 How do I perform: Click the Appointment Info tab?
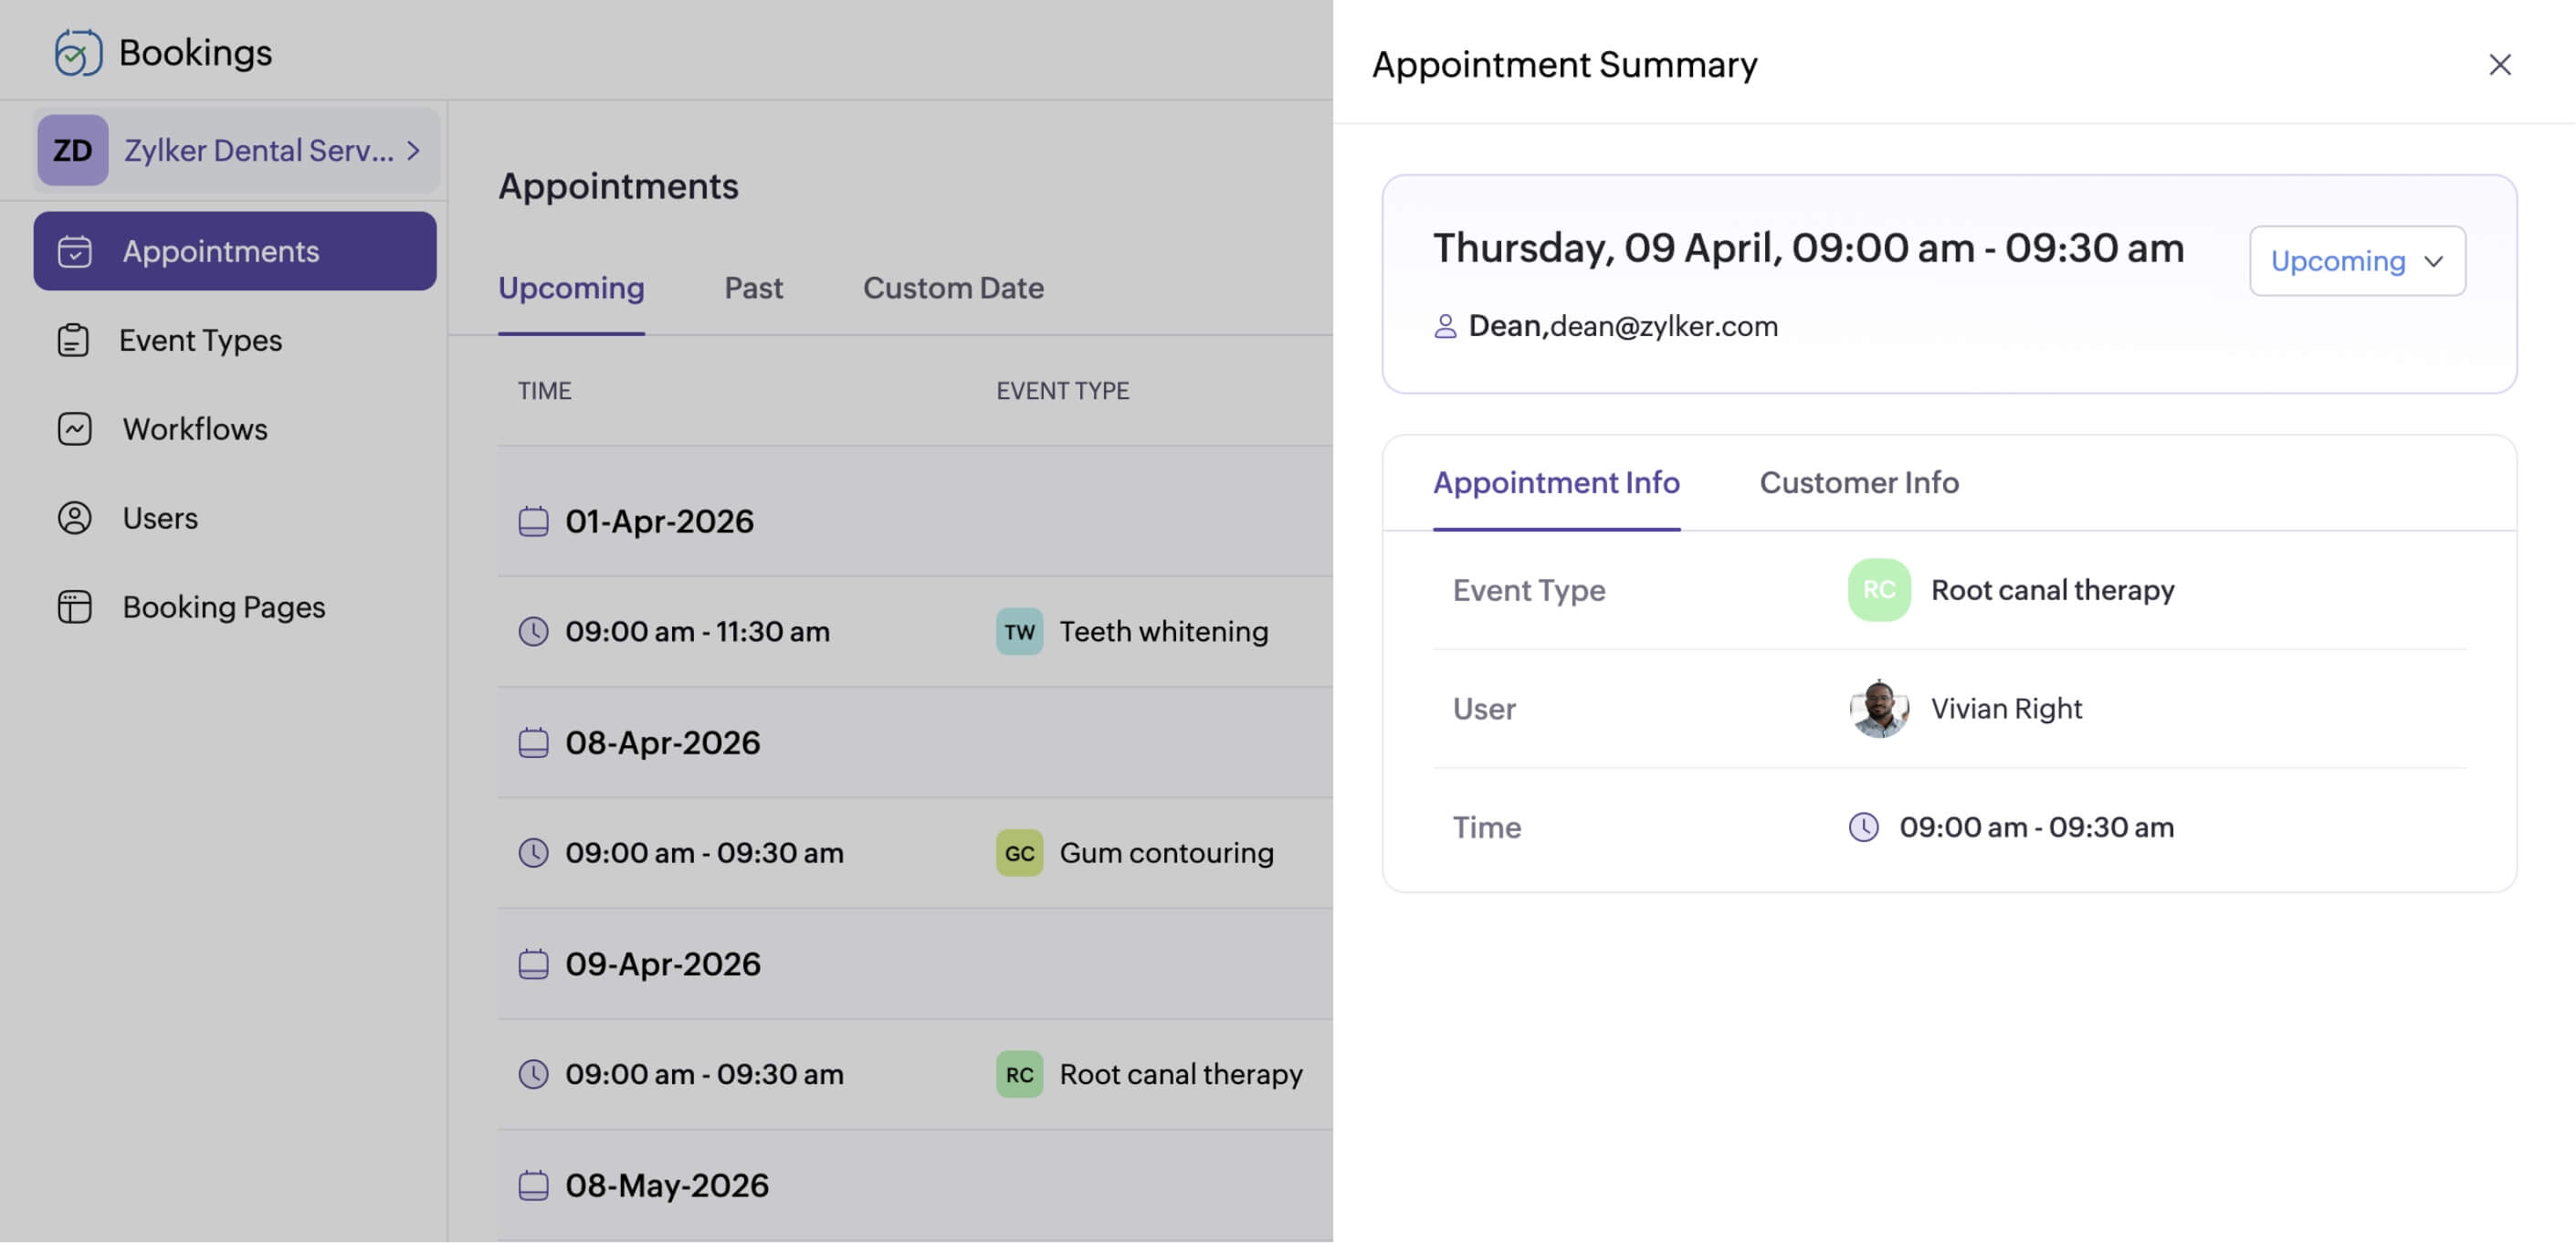coord(1556,483)
